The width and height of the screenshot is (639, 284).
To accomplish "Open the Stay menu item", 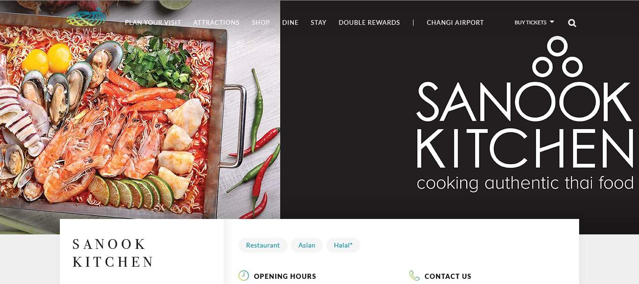I will tap(319, 22).
